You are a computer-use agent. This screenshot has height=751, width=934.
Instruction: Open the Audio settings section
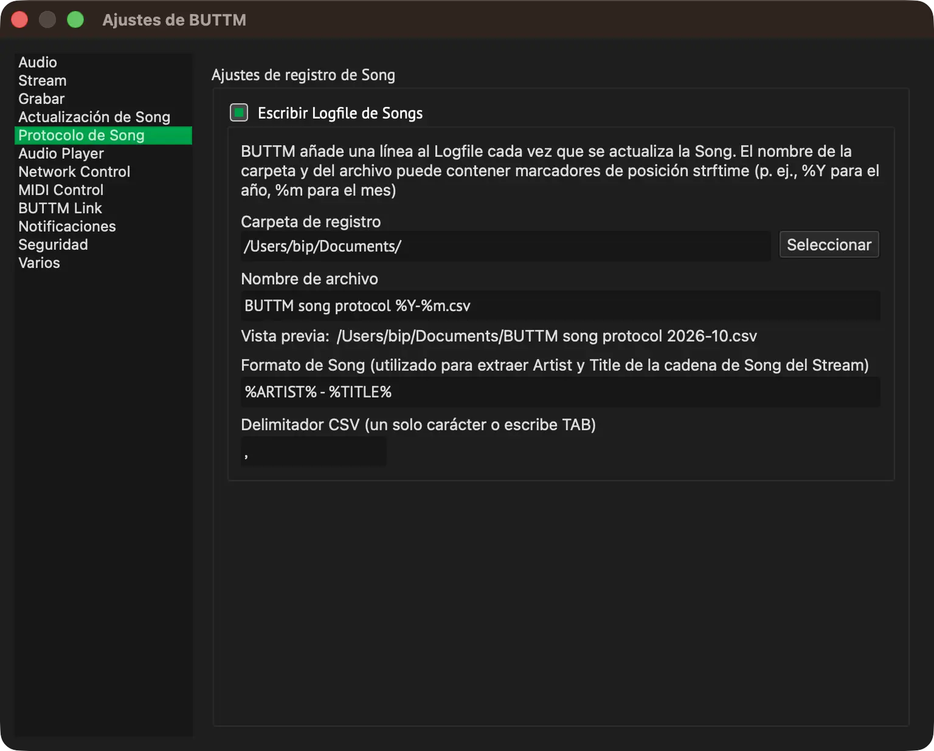103,63
